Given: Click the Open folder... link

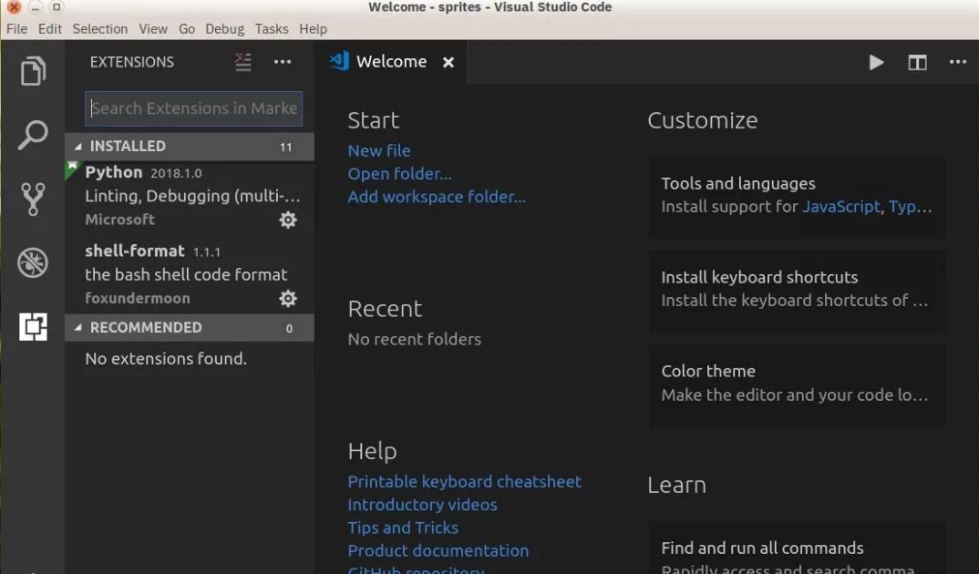Looking at the screenshot, I should click(399, 173).
